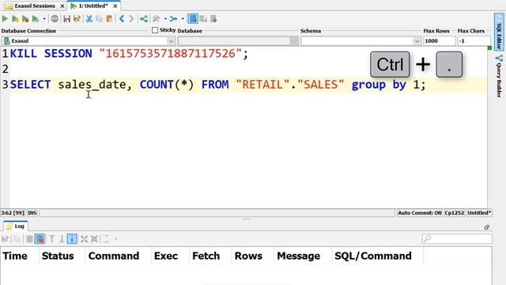The height and width of the screenshot is (285, 506).
Task: Cut selection with the scissors icon
Action: pyautogui.click(x=89, y=19)
